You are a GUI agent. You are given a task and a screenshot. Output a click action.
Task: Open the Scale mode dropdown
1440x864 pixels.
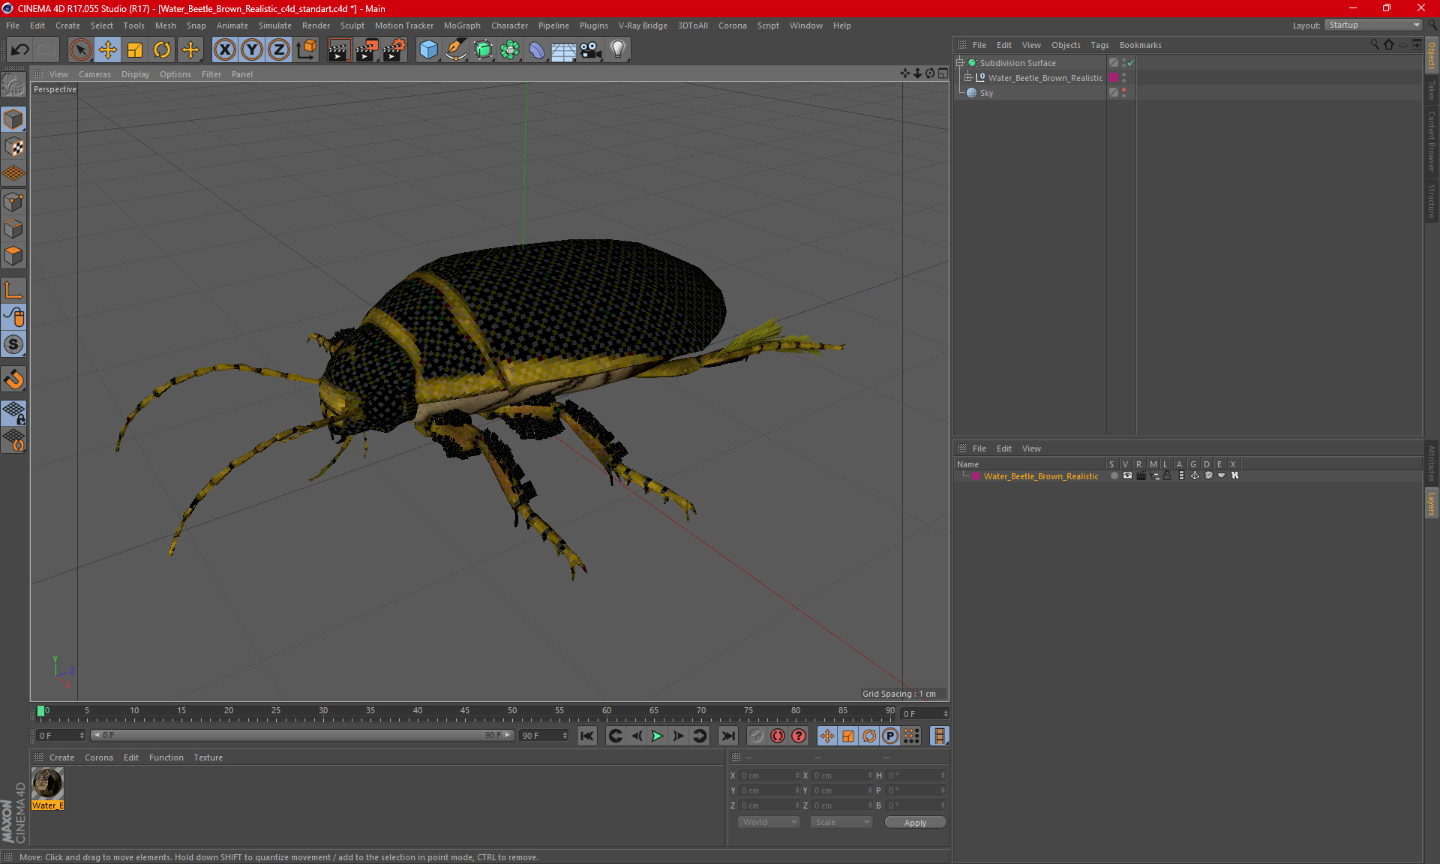(841, 822)
